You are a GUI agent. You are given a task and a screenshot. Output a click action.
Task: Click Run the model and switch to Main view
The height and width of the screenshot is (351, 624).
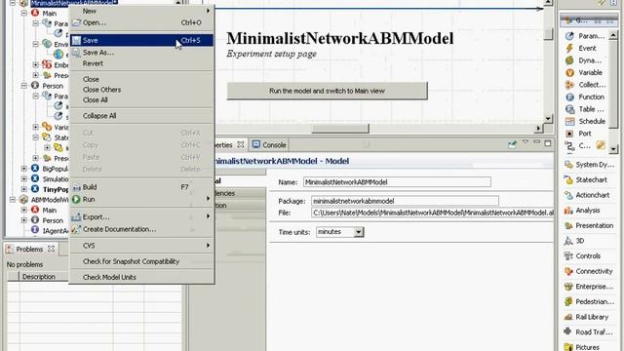tap(328, 91)
